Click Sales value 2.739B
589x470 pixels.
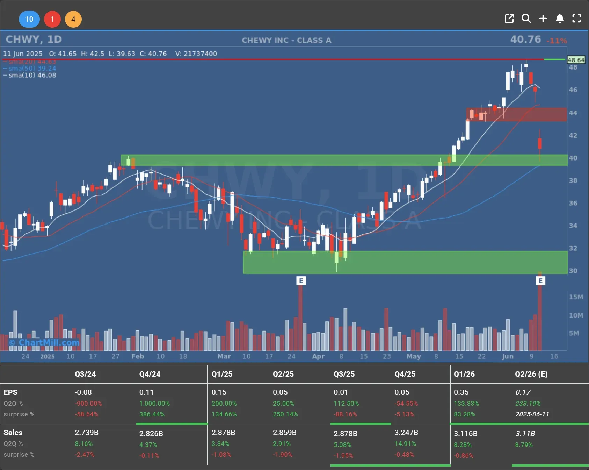[x=87, y=433]
